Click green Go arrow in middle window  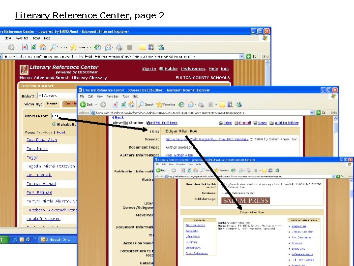(318, 112)
